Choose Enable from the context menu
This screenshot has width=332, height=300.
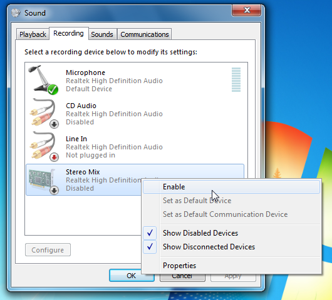pos(231,187)
